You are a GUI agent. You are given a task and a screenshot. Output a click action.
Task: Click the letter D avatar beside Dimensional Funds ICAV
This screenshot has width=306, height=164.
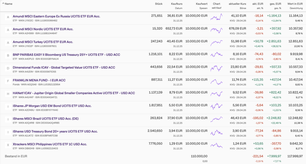point(8,68)
